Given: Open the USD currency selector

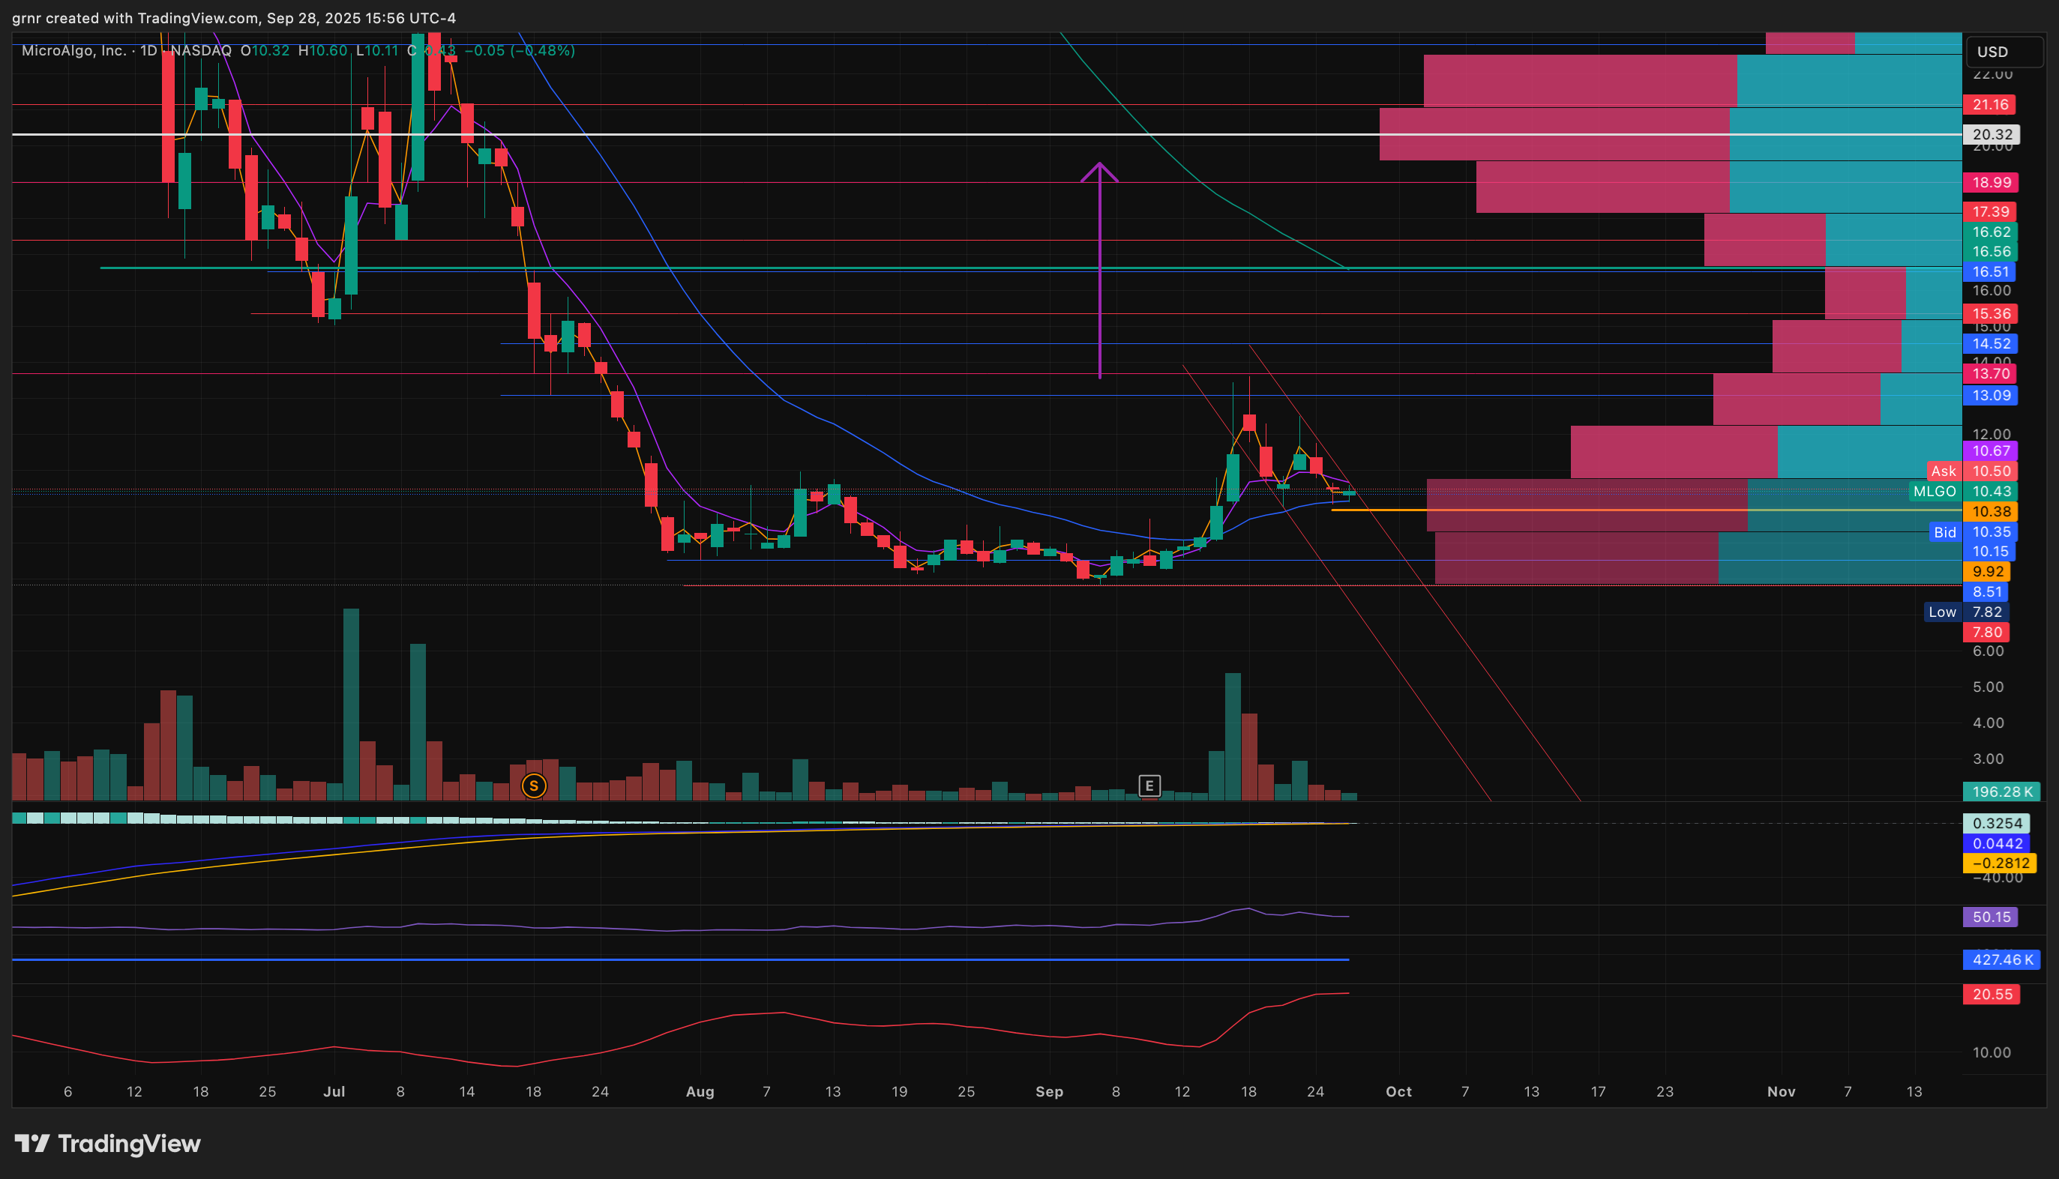Looking at the screenshot, I should coord(2005,52).
